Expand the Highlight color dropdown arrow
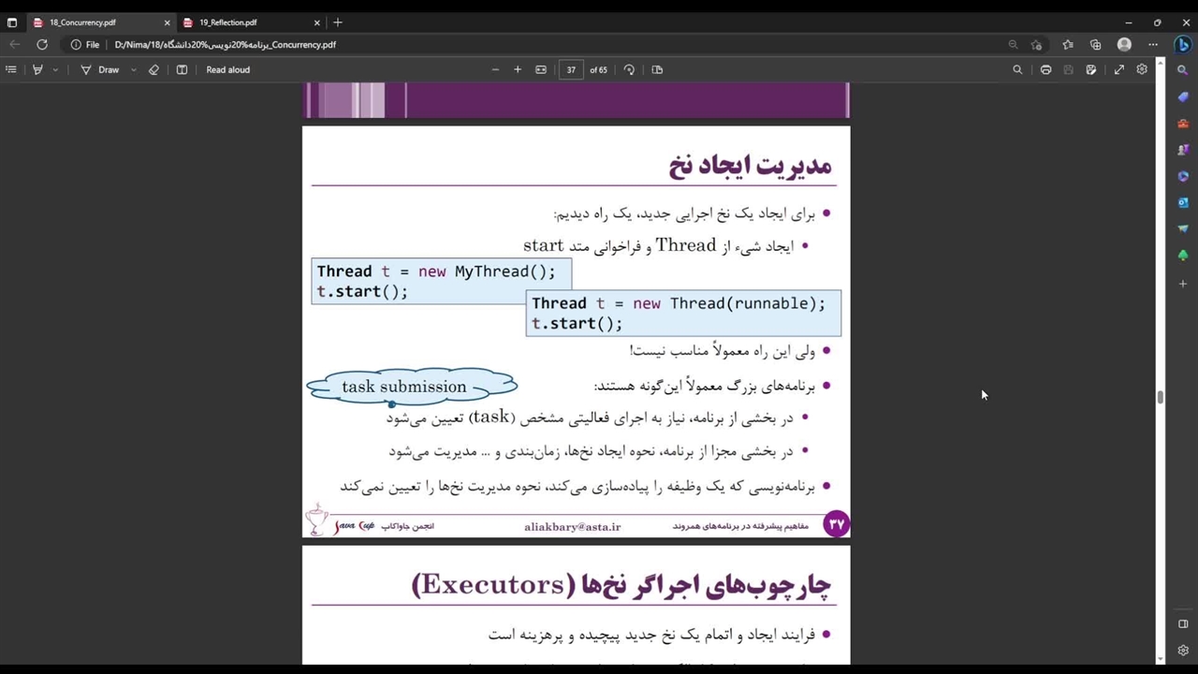Image resolution: width=1198 pixels, height=674 pixels. tap(55, 69)
